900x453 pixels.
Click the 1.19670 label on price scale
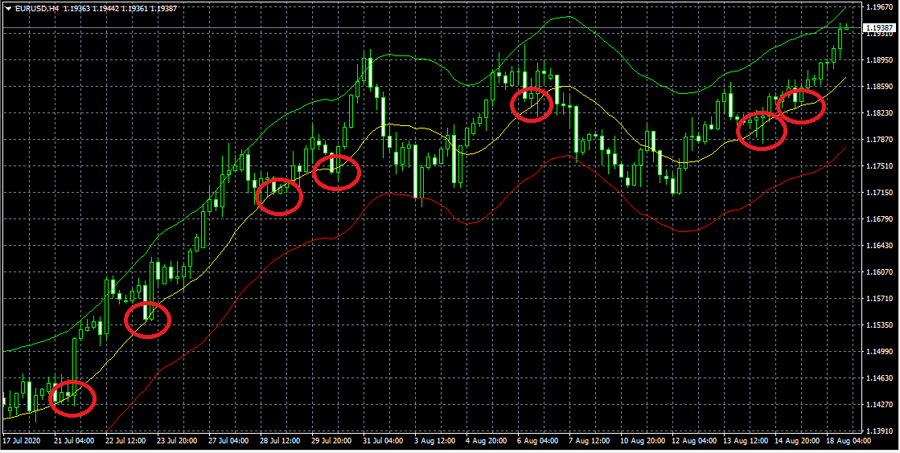pos(878,8)
